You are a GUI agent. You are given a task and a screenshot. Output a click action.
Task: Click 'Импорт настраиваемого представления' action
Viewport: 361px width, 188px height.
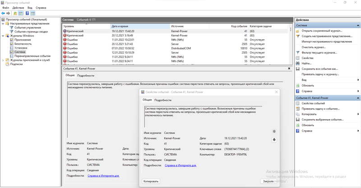point(327,41)
